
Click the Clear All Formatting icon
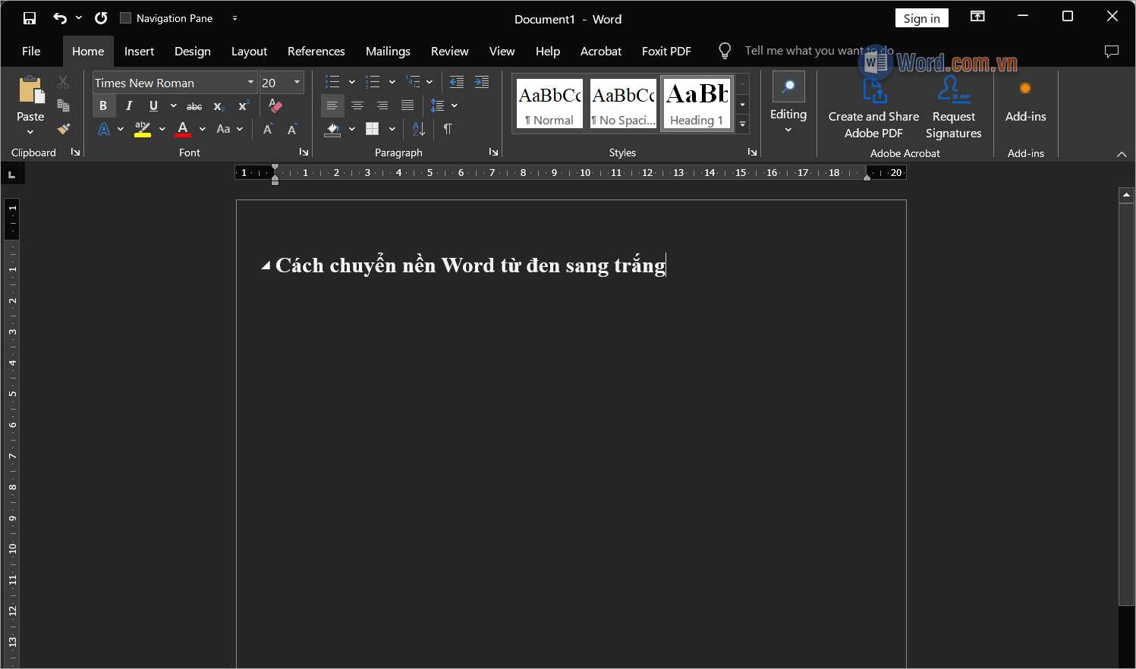click(x=275, y=106)
